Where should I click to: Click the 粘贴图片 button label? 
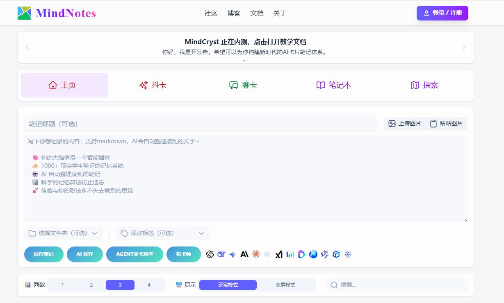click(x=451, y=124)
